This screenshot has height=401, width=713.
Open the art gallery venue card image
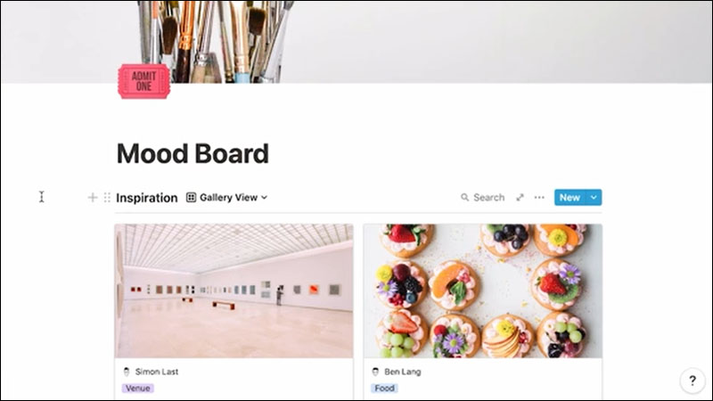[234, 291]
